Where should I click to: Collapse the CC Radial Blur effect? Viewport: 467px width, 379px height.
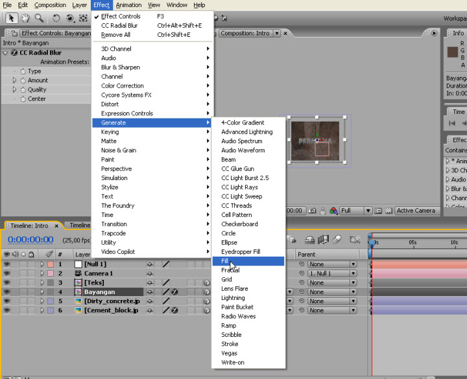pyautogui.click(x=5, y=53)
